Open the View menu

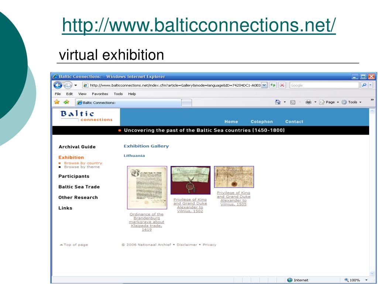point(82,94)
